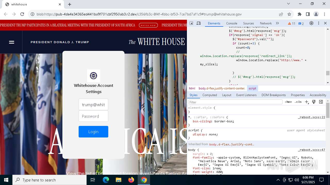Viewport: 330px width, 185px height.
Task: Toggle rendering emulations paintbrush icon
Action: point(314,102)
